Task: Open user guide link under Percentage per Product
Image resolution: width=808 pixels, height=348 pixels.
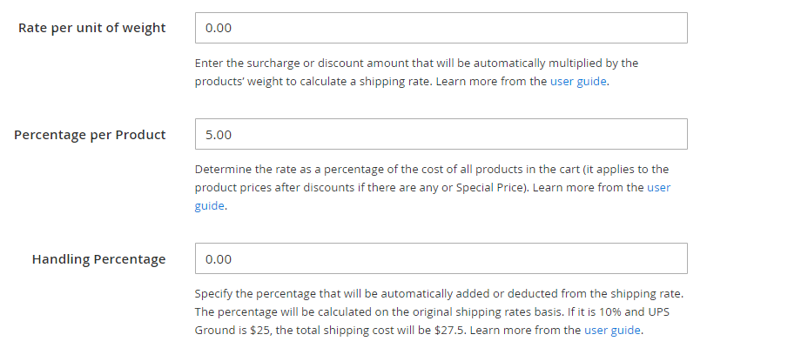Action: 658,187
